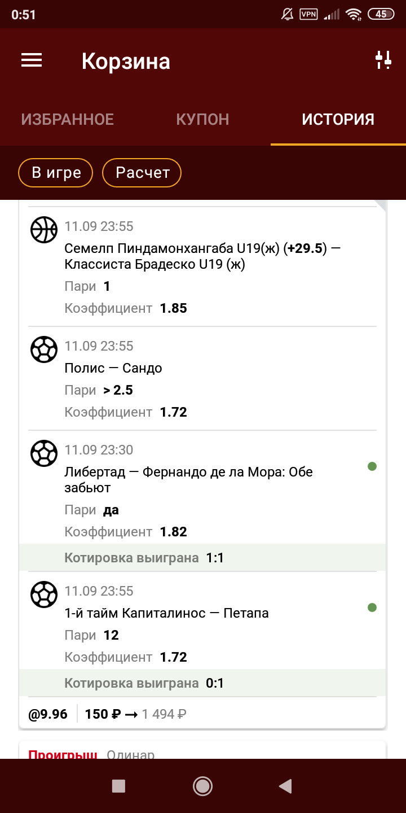Open the hamburger navigation menu
The image size is (406, 813).
pos(32,60)
